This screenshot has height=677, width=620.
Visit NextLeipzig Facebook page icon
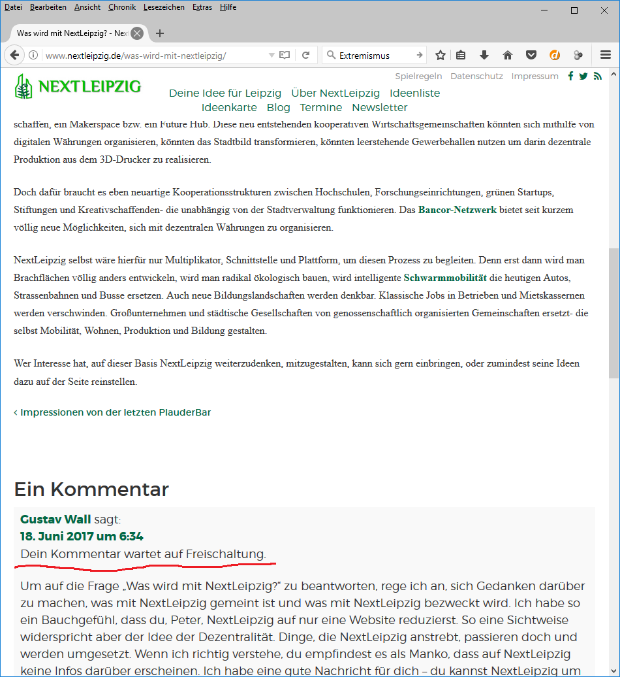570,76
